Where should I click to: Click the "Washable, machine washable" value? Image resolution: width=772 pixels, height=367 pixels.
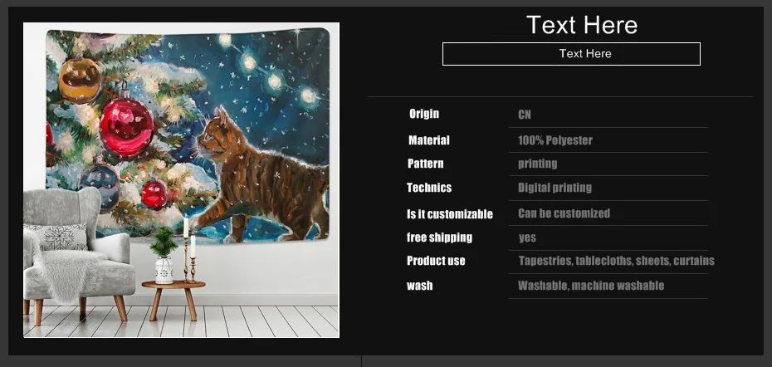(591, 286)
